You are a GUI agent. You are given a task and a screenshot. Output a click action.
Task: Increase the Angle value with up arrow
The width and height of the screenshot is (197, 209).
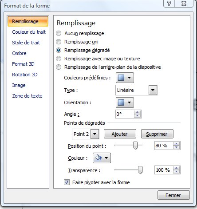point(138,112)
